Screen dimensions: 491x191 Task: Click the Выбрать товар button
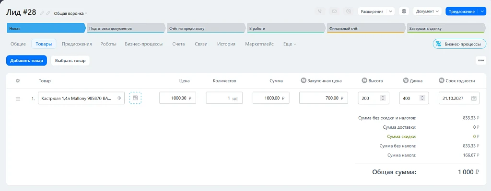point(70,61)
